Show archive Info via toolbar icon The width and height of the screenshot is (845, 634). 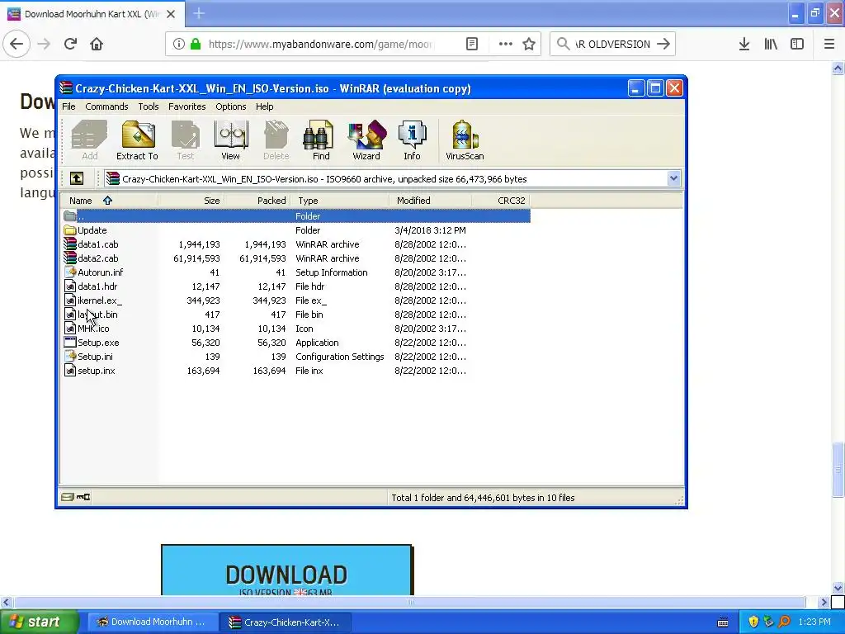coord(413,140)
